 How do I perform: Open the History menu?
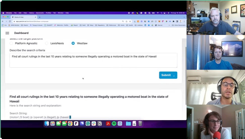(x=32, y=13)
